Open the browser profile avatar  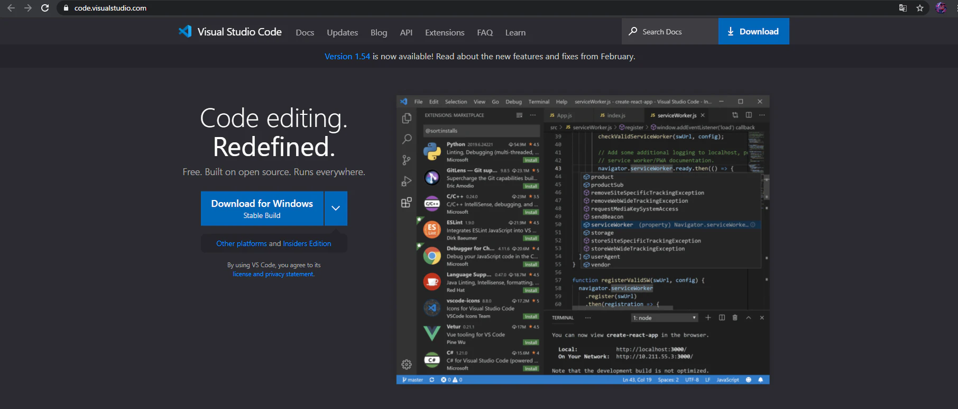tap(941, 8)
